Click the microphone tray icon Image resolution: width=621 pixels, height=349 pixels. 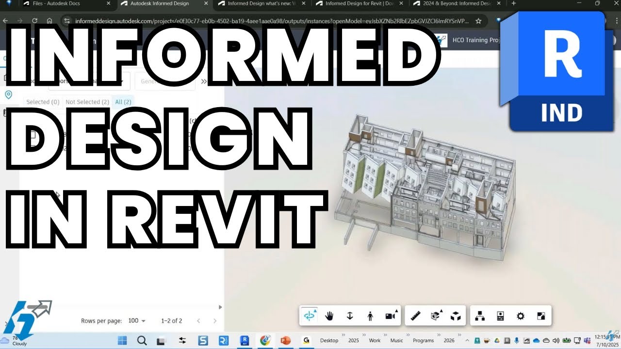(517, 340)
